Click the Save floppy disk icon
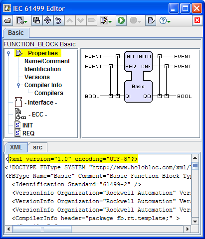 click(x=37, y=20)
